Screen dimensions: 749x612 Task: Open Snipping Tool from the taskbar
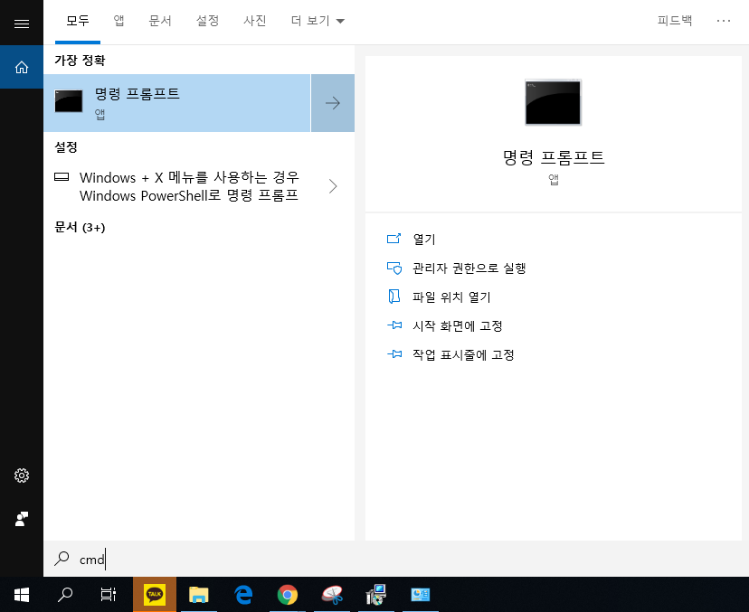[332, 595]
